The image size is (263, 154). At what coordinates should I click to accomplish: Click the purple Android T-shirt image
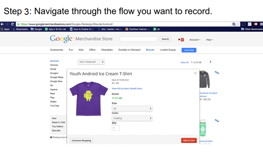click(x=89, y=99)
